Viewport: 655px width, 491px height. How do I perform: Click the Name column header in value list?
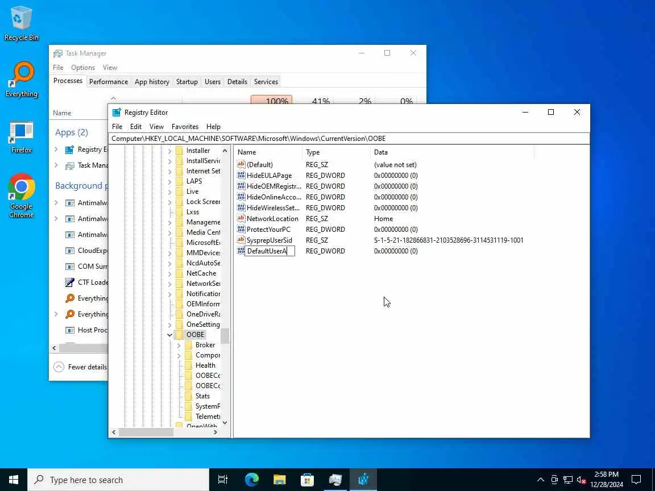tap(268, 152)
